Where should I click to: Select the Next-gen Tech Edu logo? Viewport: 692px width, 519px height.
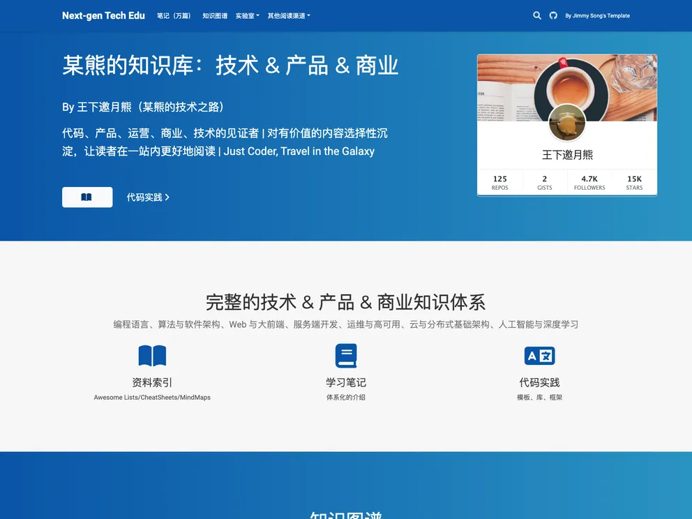(x=103, y=15)
